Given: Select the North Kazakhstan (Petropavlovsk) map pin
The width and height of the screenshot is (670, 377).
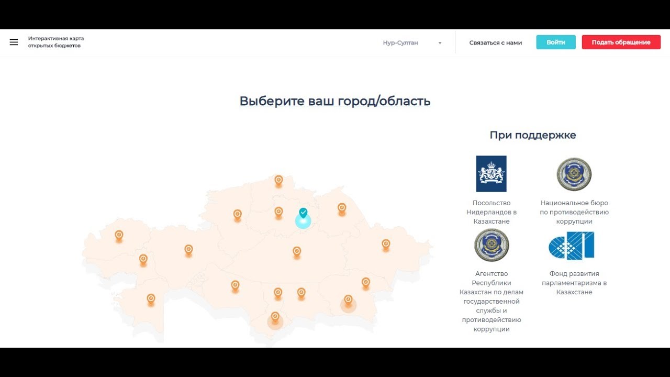Looking at the screenshot, I should tap(278, 181).
